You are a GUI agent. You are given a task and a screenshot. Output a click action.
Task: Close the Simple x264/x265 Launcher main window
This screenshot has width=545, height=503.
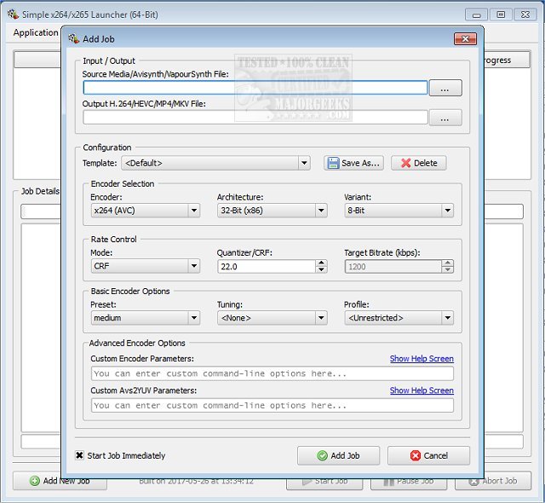[x=525, y=15]
